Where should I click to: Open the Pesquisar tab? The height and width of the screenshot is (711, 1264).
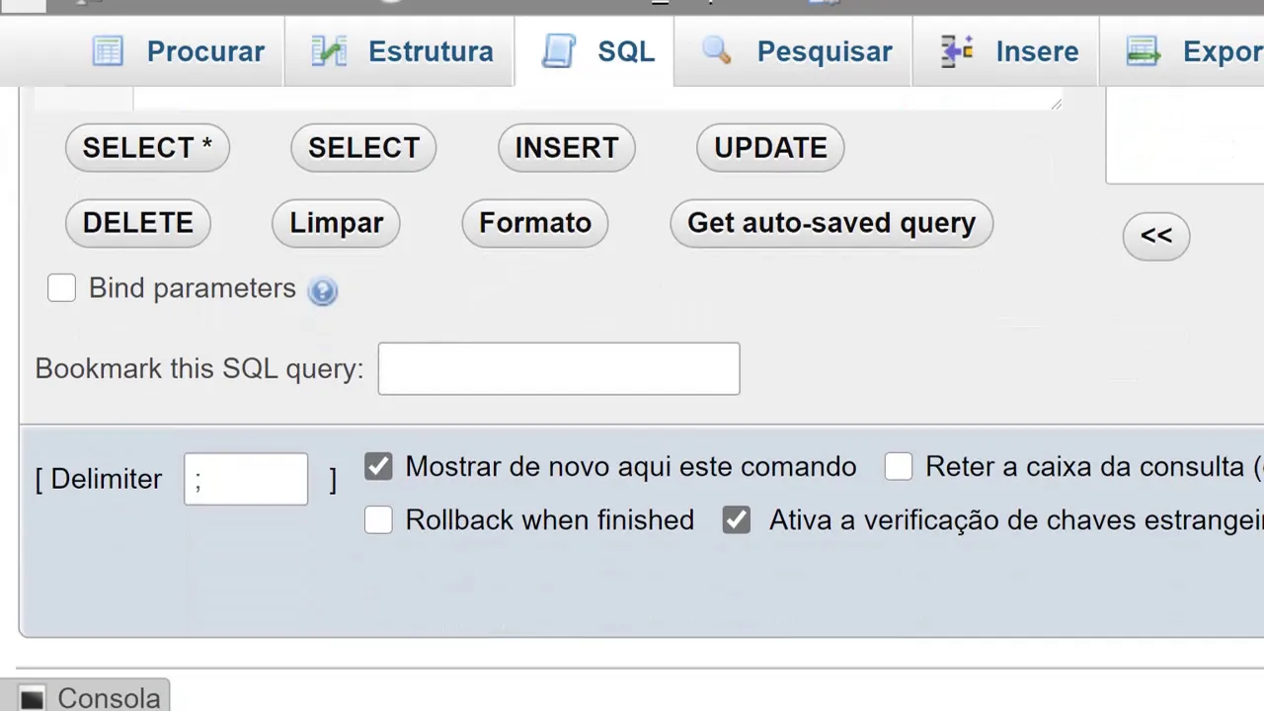tap(824, 51)
